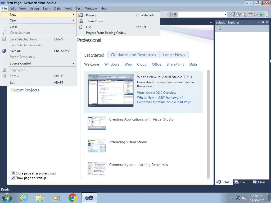
Task: Click the Object Browser toolbar icon
Action: [250, 15]
